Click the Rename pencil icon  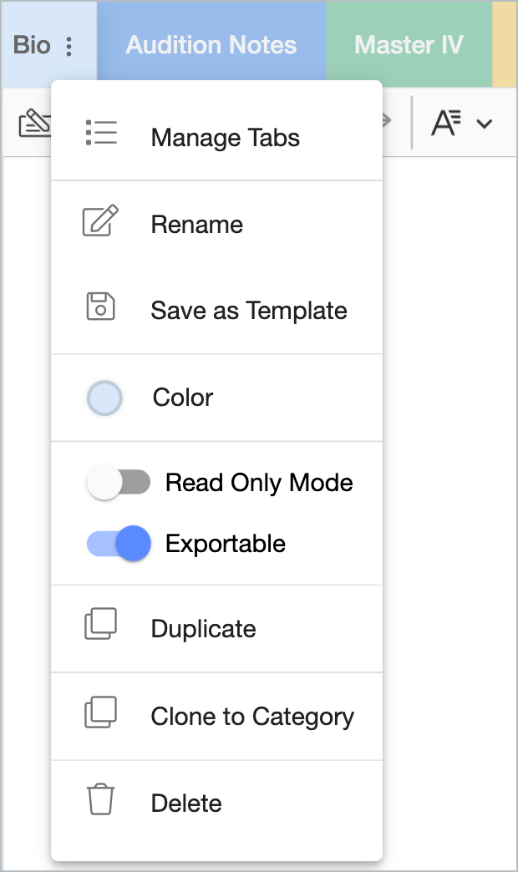coord(101,221)
